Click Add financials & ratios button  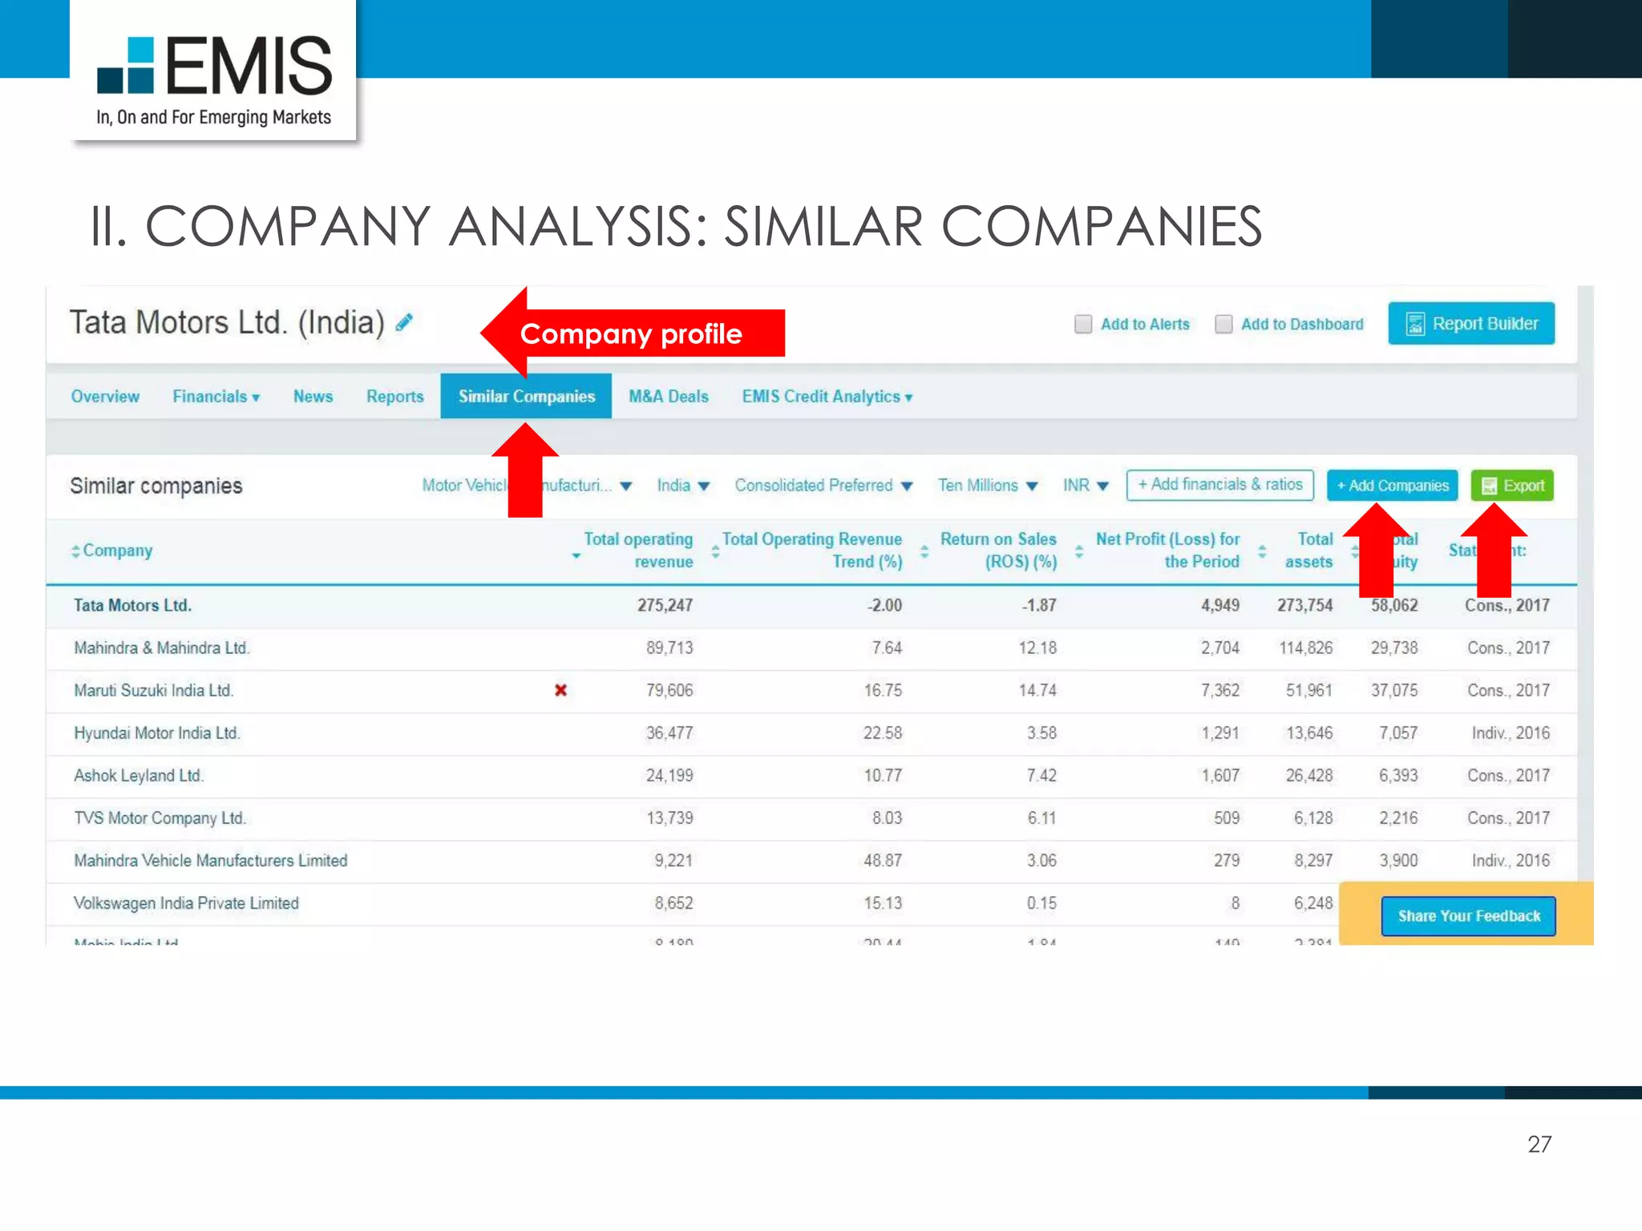click(x=1219, y=485)
